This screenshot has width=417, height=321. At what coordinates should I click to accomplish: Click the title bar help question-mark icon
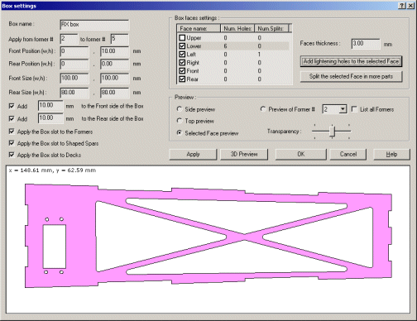(x=402, y=6)
